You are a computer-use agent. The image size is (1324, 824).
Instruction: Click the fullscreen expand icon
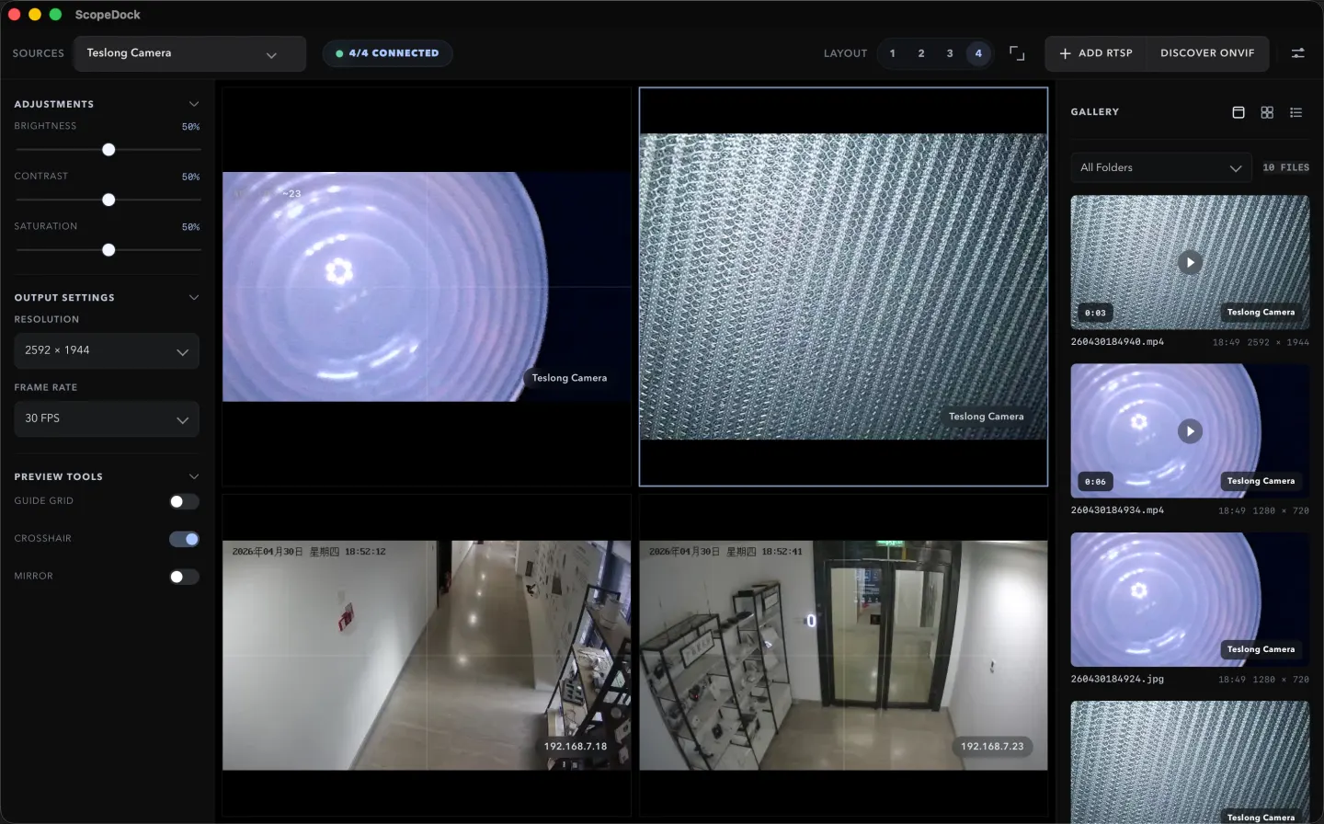tap(1017, 53)
